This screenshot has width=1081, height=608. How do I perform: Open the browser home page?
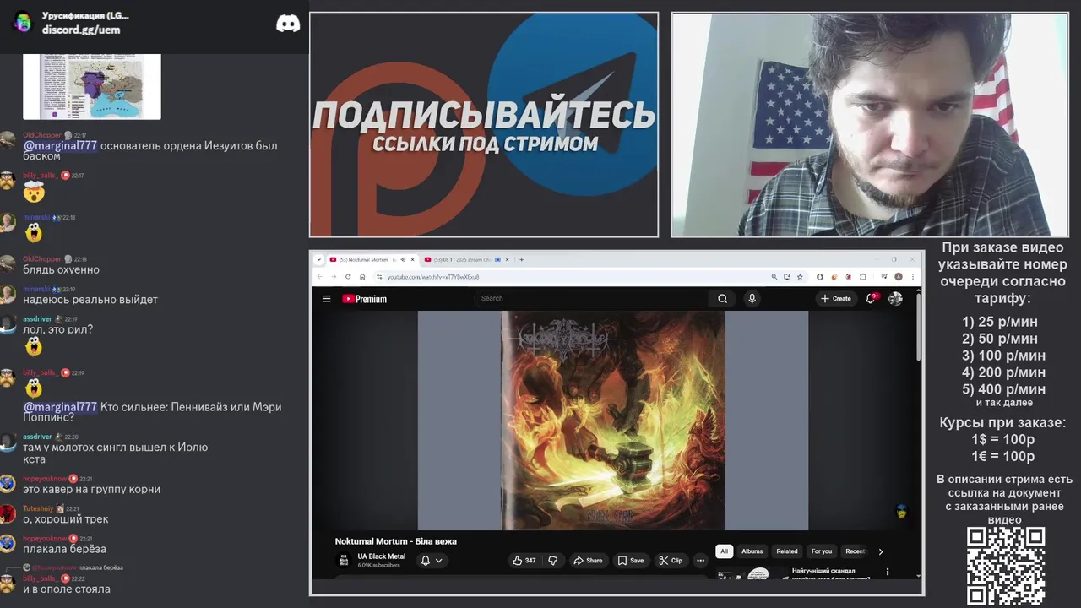coord(362,276)
